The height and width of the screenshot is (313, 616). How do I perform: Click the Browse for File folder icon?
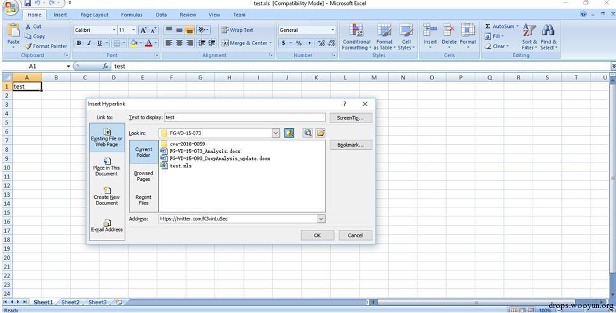pos(321,133)
